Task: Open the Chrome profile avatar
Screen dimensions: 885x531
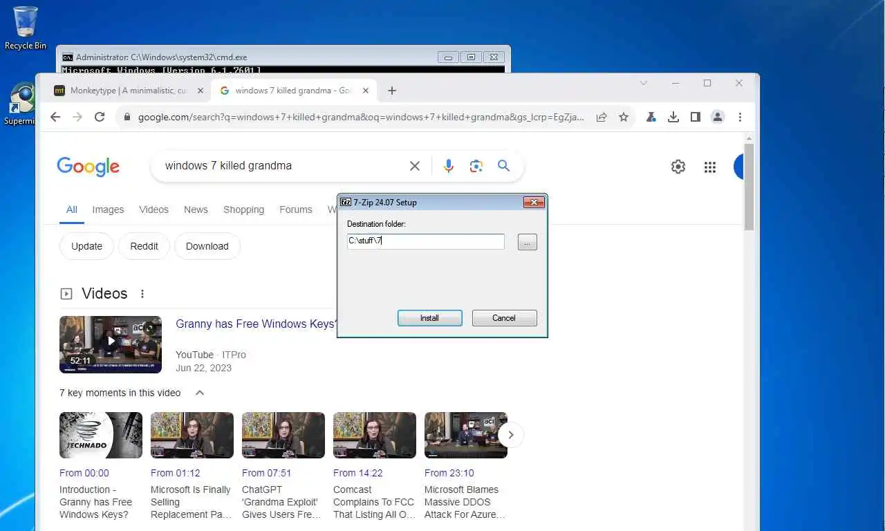Action: [x=718, y=117]
